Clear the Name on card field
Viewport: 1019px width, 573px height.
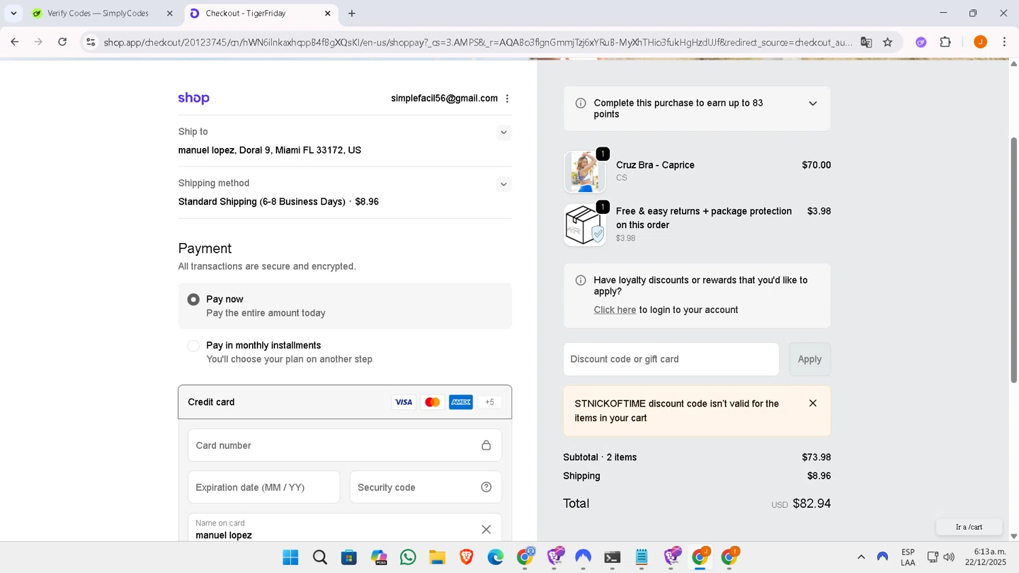click(x=486, y=530)
